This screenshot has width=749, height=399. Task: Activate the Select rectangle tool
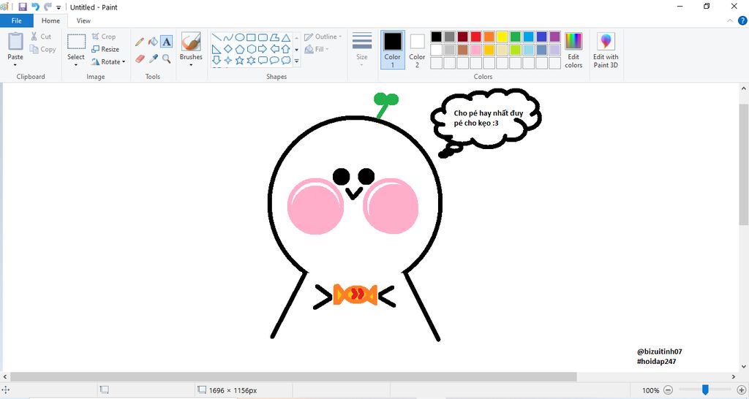(76, 42)
